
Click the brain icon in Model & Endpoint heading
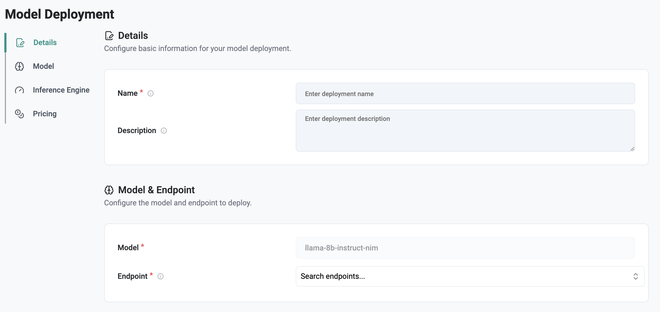pos(109,190)
